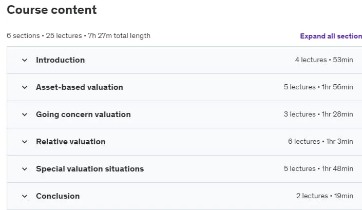Click the '4 lectures • 53min' label

[x=324, y=60]
